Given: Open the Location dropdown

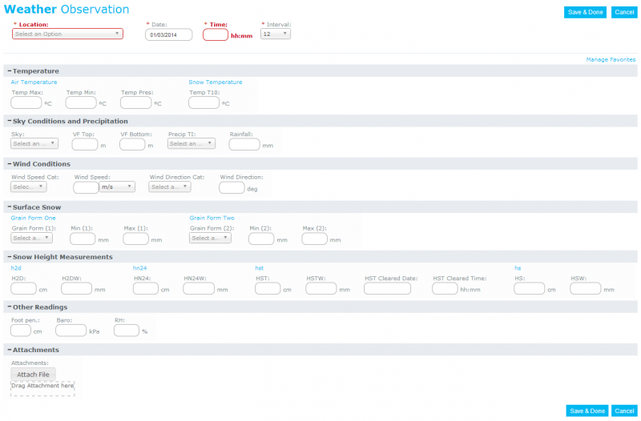Looking at the screenshot, I should [x=67, y=34].
